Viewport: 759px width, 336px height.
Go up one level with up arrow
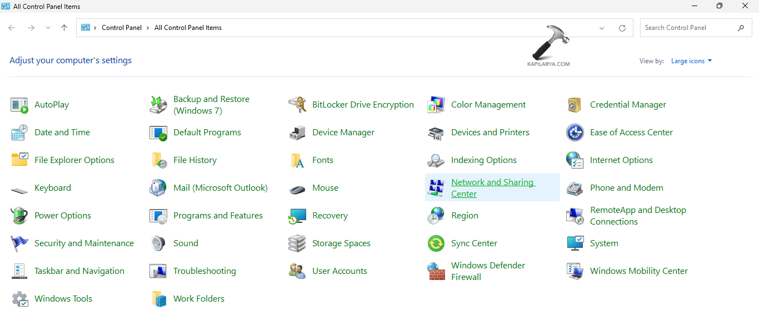(64, 28)
